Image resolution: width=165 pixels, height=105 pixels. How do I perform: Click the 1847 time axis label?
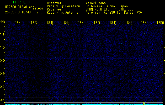(113, 23)
